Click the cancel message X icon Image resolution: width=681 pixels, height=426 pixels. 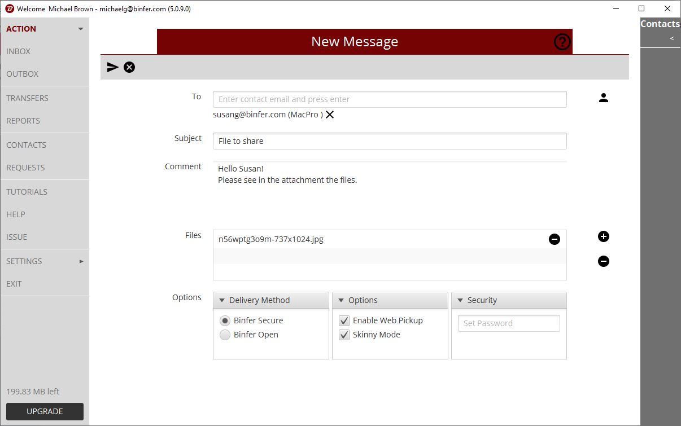[129, 67]
